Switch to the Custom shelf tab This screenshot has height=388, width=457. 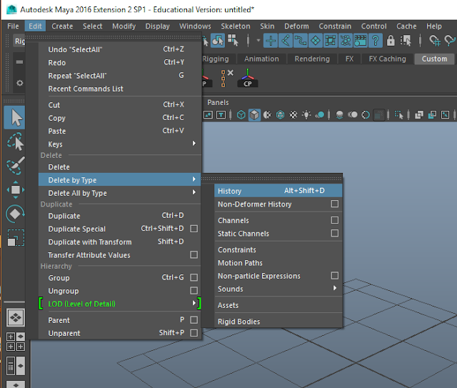[x=434, y=59]
